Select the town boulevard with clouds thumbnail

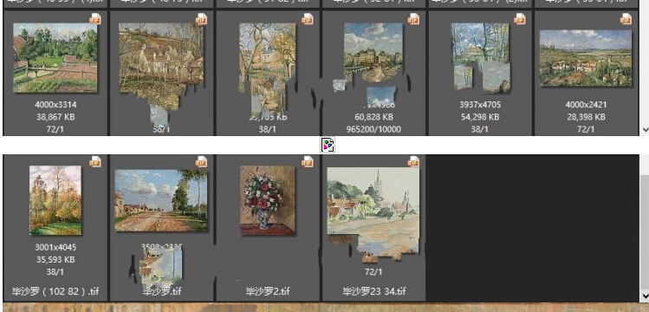(x=373, y=53)
